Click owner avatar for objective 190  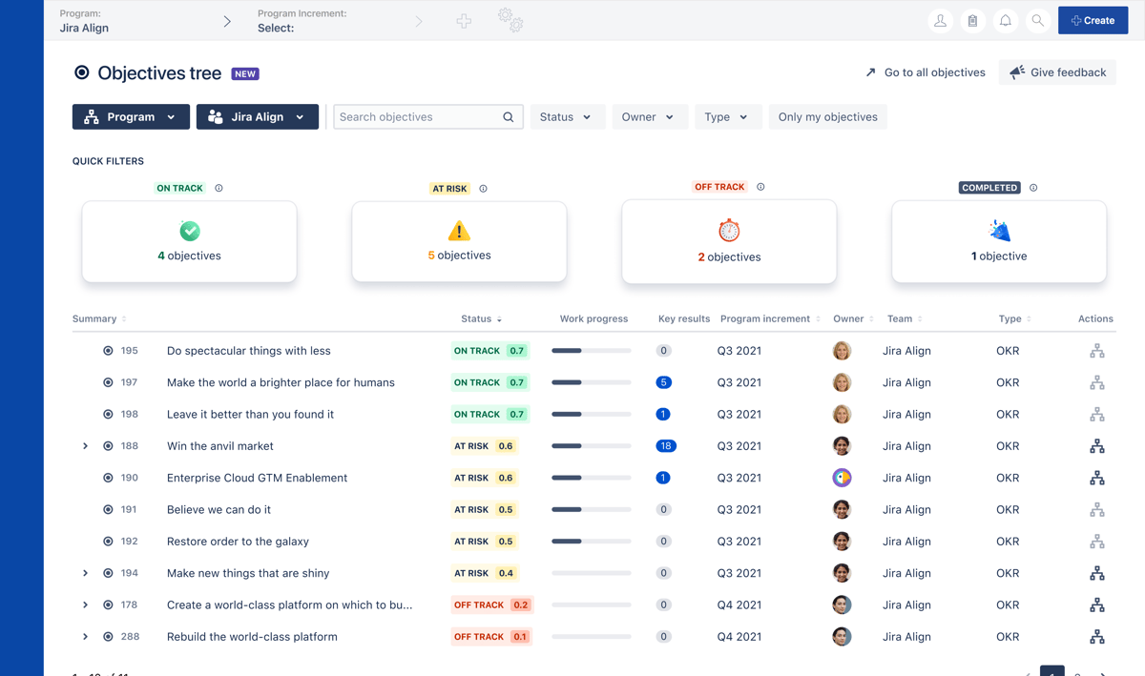(x=842, y=478)
